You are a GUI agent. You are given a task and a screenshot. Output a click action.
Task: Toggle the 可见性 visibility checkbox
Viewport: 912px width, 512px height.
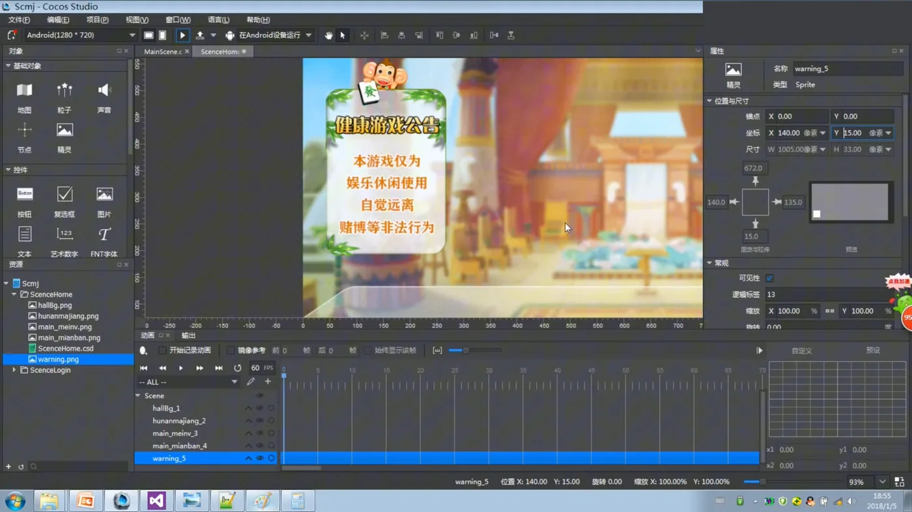[769, 278]
